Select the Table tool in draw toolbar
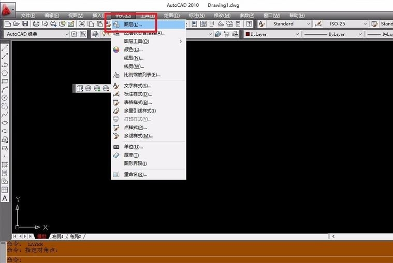Viewport: 393px width, 263px height. point(5,190)
